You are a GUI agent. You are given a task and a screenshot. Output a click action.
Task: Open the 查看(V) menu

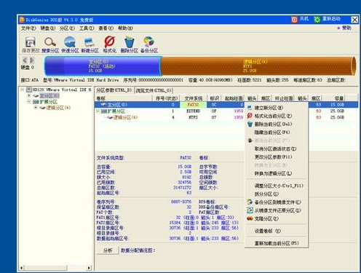coord(106,28)
